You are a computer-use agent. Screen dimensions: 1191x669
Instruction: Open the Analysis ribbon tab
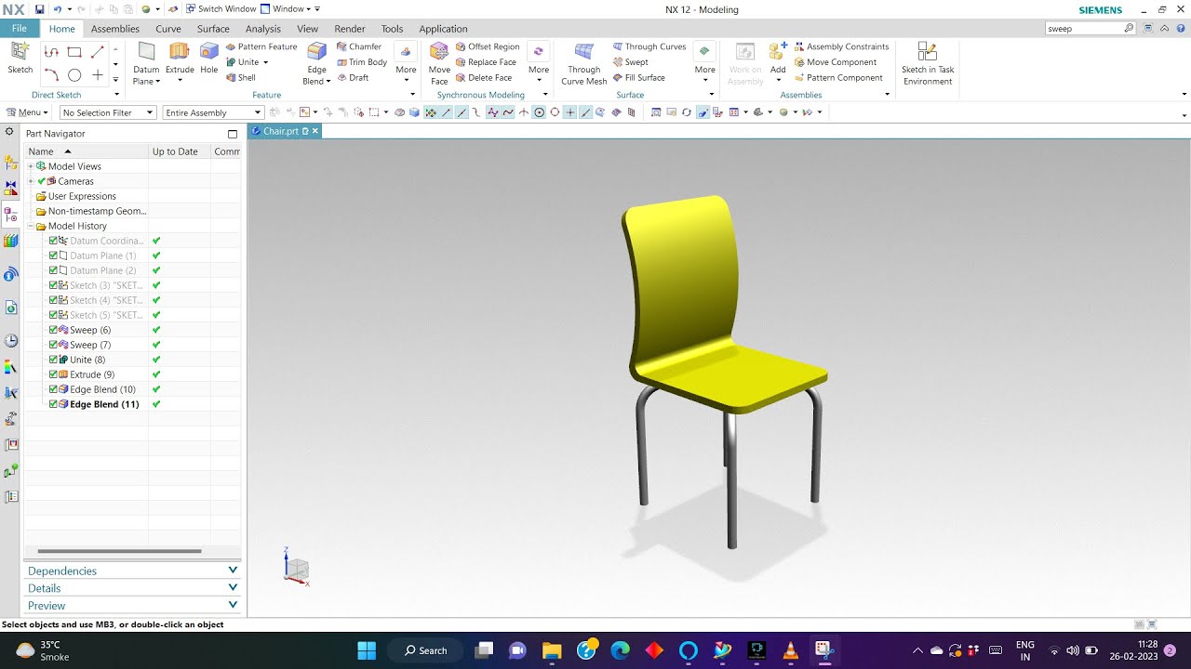pyautogui.click(x=263, y=29)
